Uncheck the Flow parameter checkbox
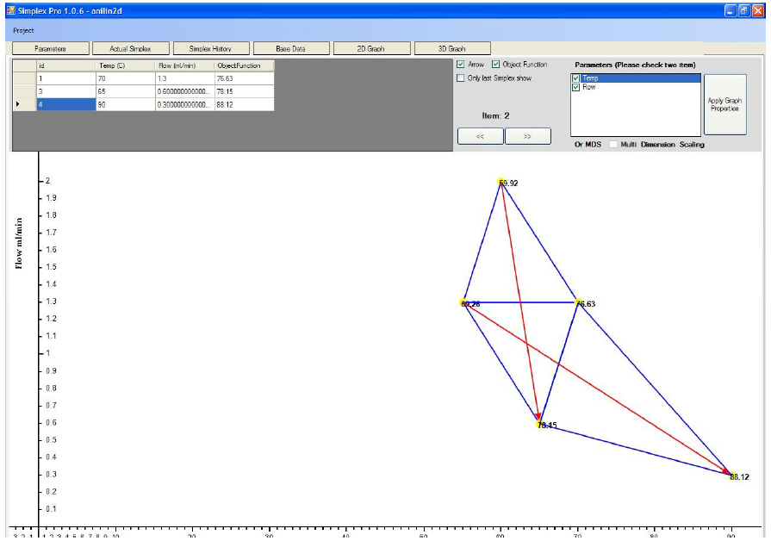This screenshot has width=771, height=541. tap(576, 87)
